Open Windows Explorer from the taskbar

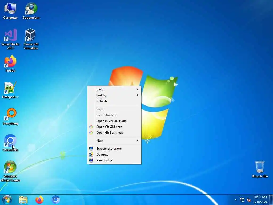tap(23, 200)
